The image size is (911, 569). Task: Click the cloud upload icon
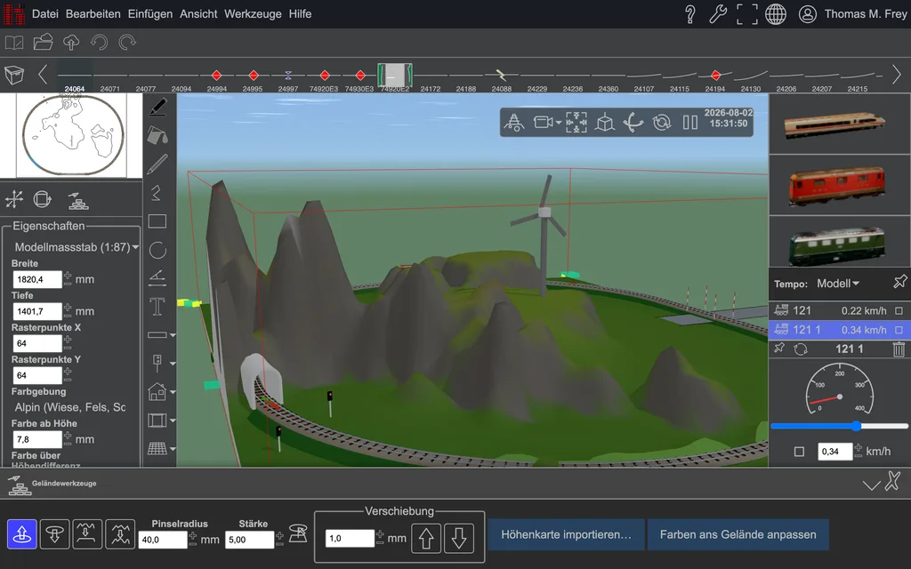[x=71, y=43]
